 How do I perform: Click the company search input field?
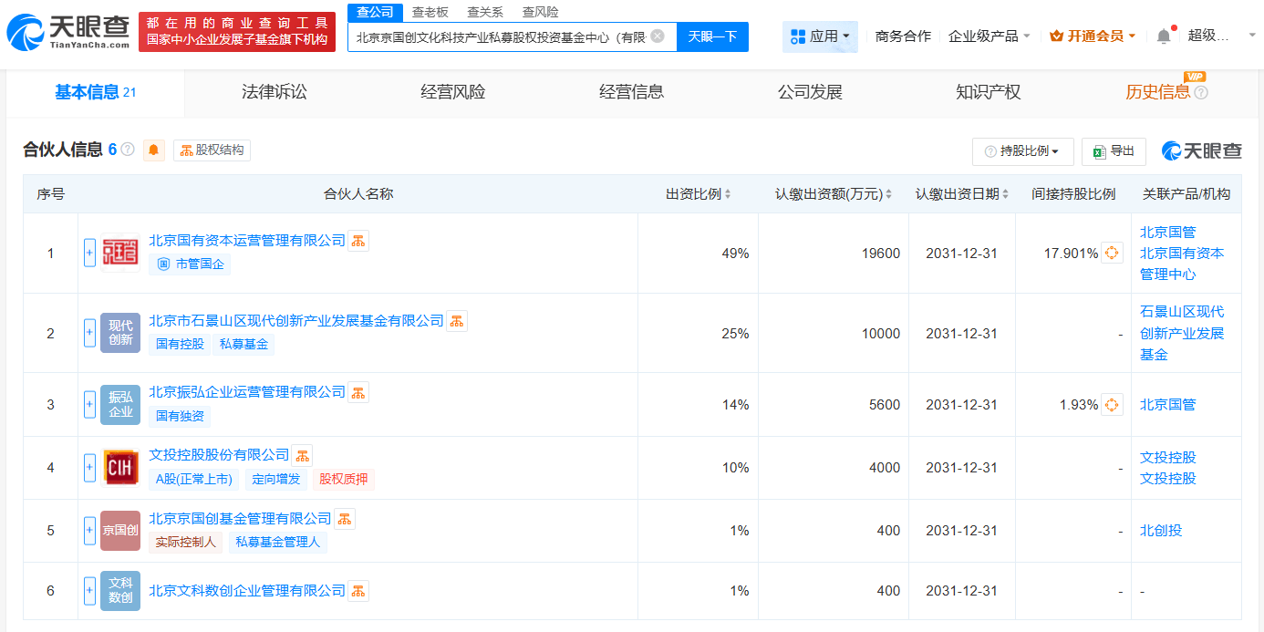[500, 37]
